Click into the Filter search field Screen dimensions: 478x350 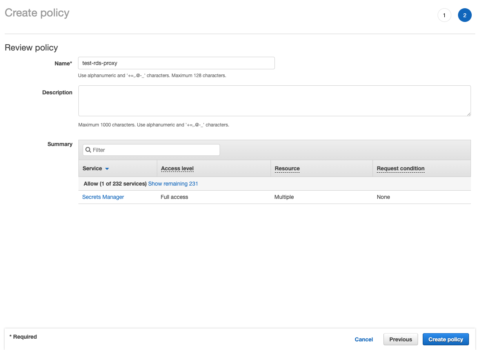coord(151,150)
